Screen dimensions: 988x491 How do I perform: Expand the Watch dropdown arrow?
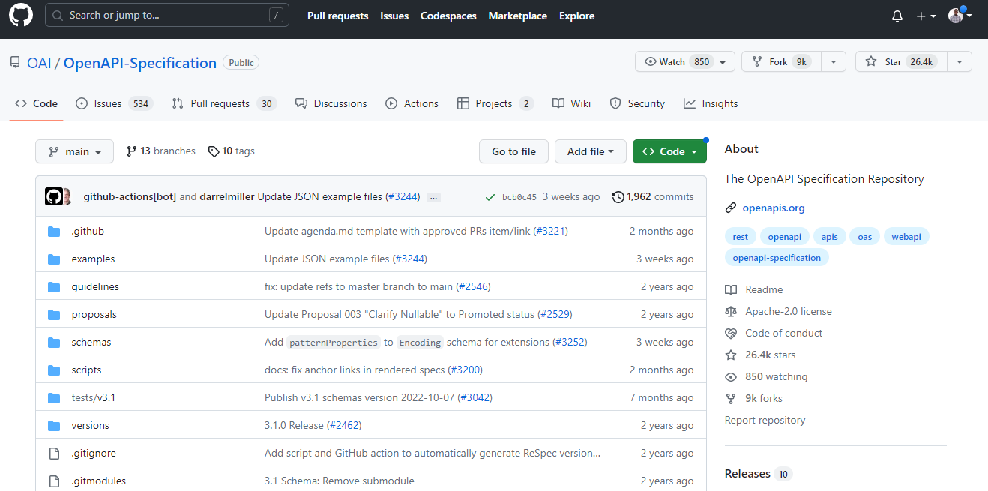723,61
